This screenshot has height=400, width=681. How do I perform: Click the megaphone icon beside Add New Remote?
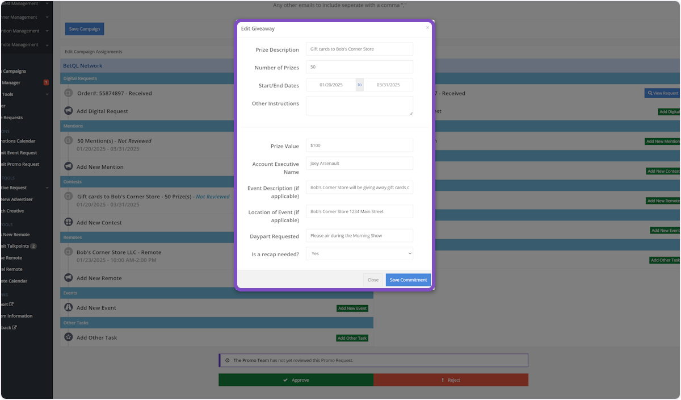click(68, 278)
